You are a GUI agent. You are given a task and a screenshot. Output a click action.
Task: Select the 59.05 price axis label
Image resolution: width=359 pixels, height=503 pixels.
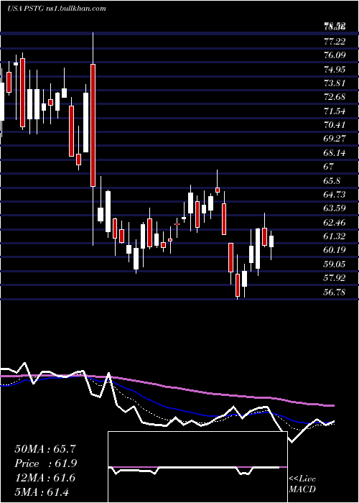point(335,264)
